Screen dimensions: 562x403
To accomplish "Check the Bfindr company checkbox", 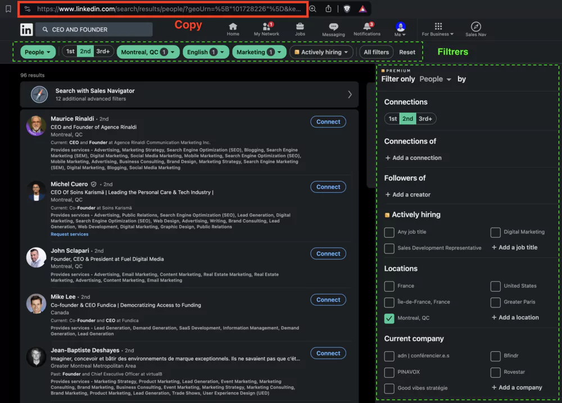I will coord(495,356).
